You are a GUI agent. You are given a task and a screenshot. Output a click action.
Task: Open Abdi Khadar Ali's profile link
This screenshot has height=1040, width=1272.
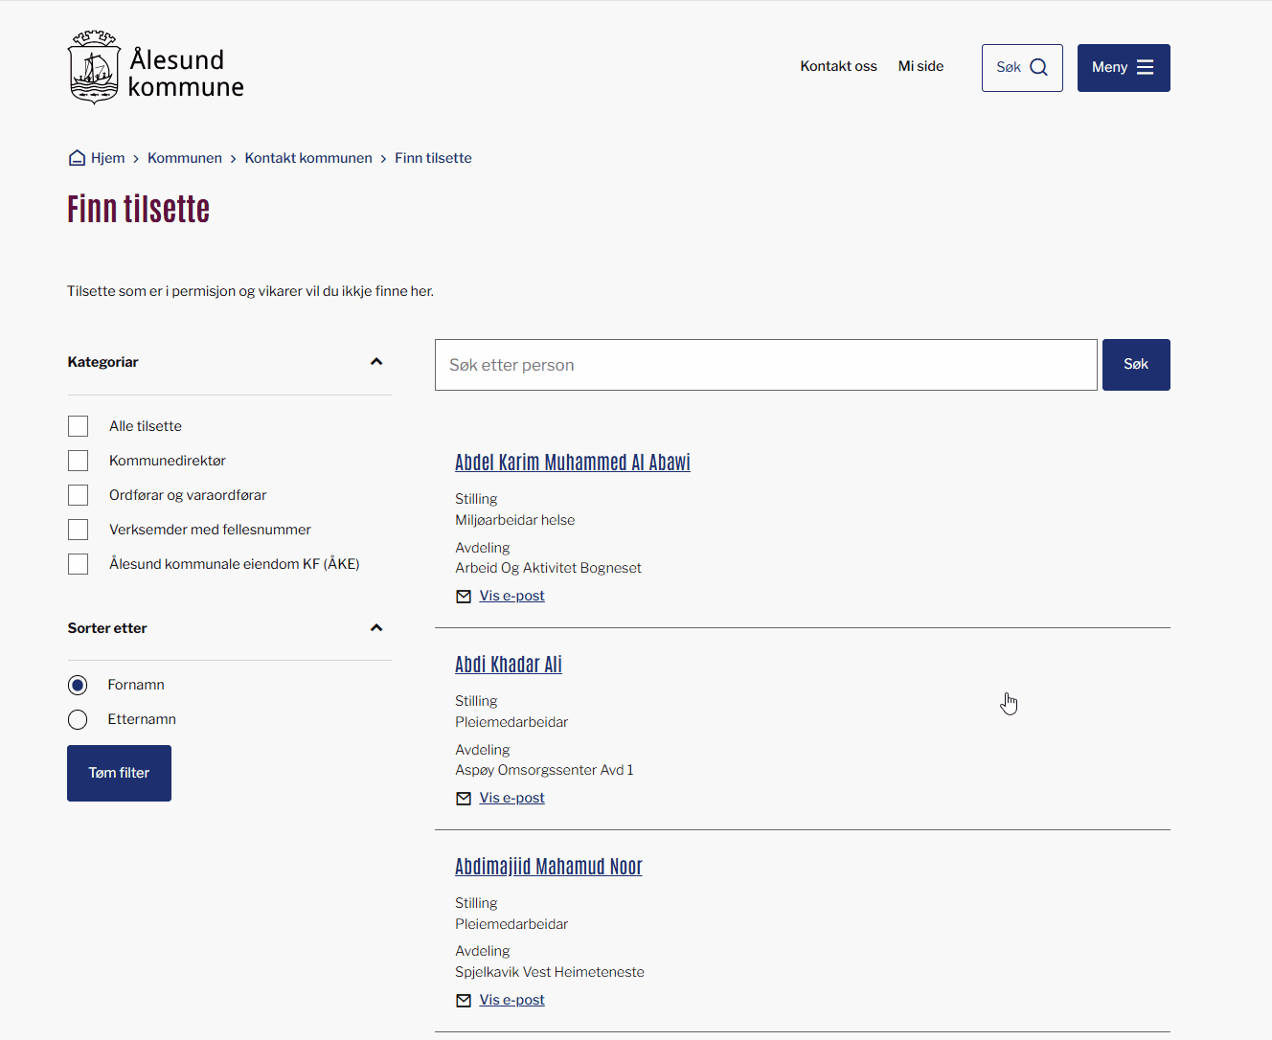click(x=508, y=665)
